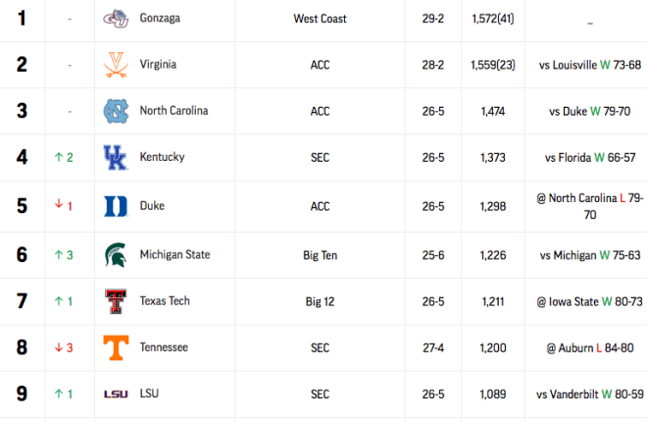Viewport: 647px width, 422px height.
Task: Open the vs Vanderbilt W 80-59 result
Action: click(x=590, y=394)
